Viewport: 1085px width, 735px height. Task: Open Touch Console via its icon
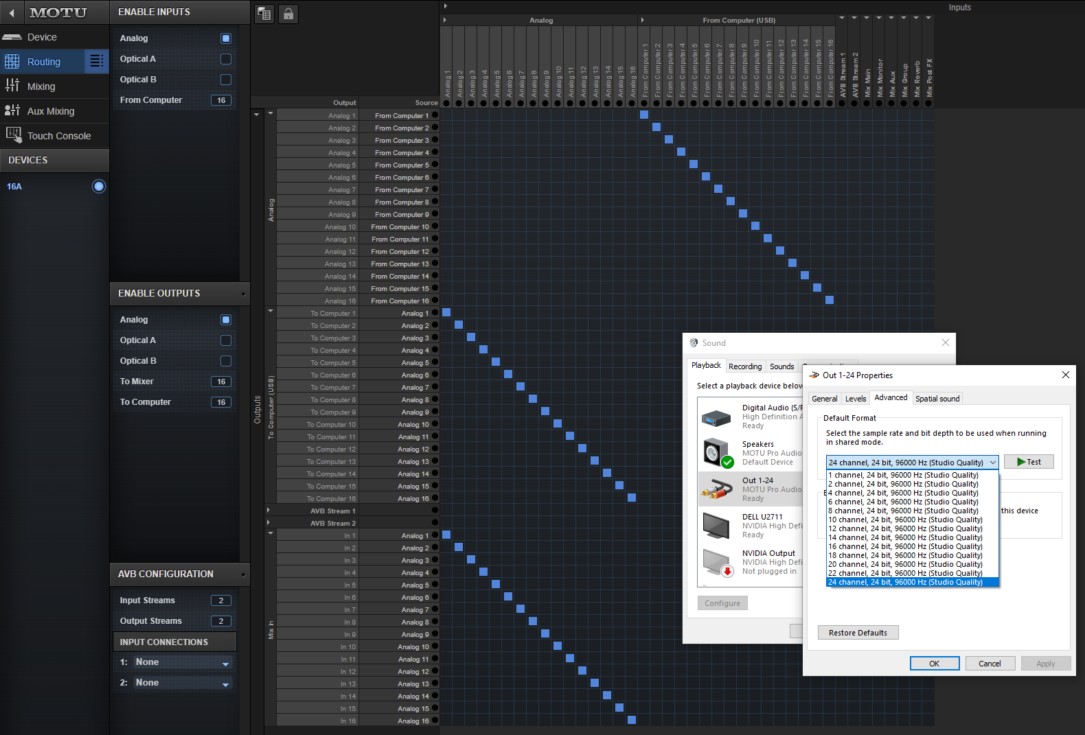[x=13, y=135]
